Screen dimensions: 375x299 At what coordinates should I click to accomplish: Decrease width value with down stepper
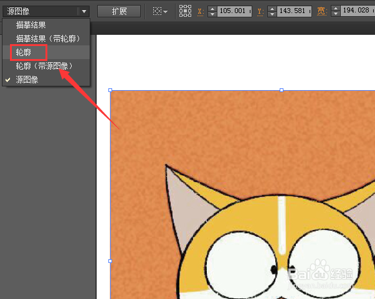(x=336, y=14)
